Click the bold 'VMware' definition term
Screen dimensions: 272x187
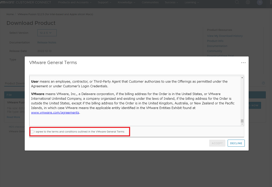pos(38,94)
